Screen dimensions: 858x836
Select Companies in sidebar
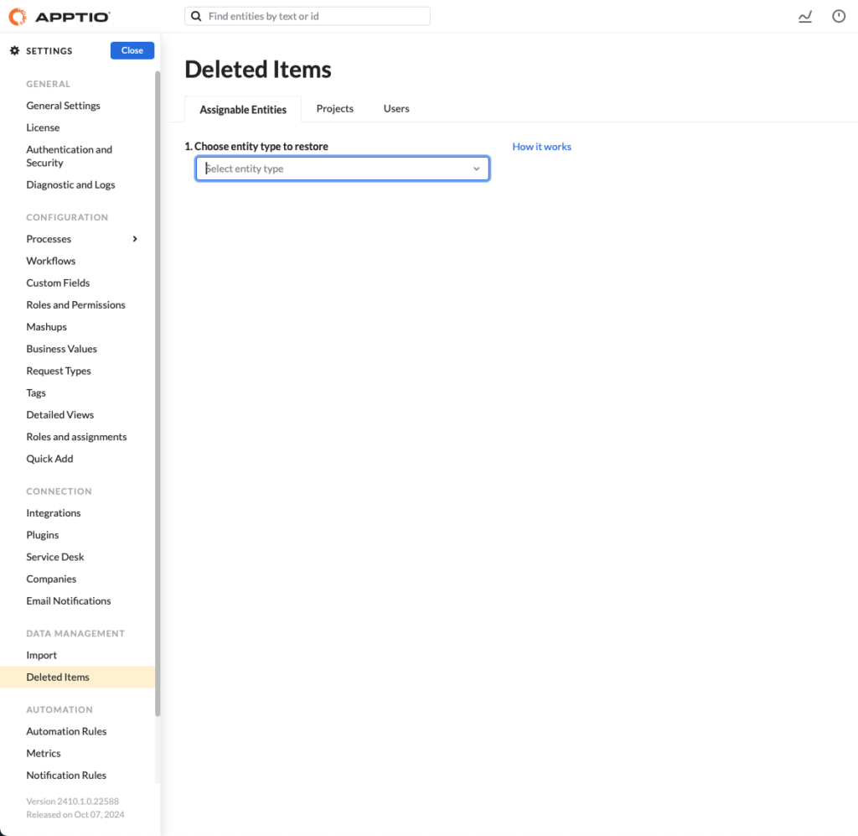pos(51,579)
